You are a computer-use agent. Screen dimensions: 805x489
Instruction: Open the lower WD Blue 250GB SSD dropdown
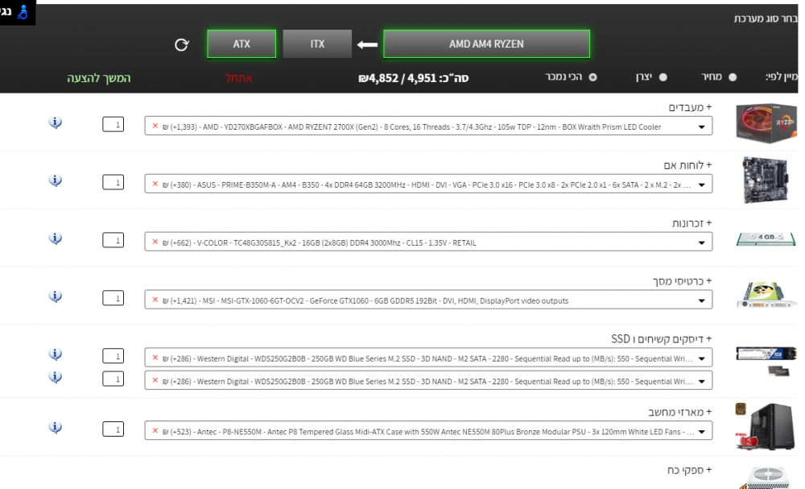tap(428, 380)
